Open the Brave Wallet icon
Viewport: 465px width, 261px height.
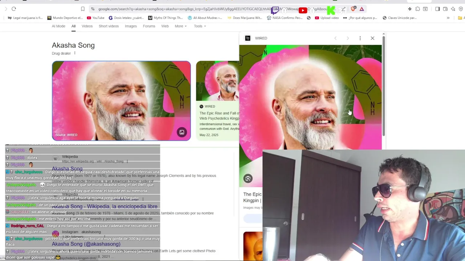pyautogui.click(x=445, y=9)
